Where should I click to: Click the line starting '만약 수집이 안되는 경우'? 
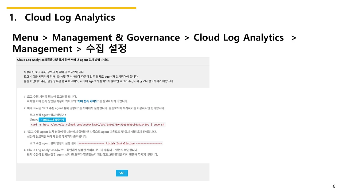(x=92, y=155)
